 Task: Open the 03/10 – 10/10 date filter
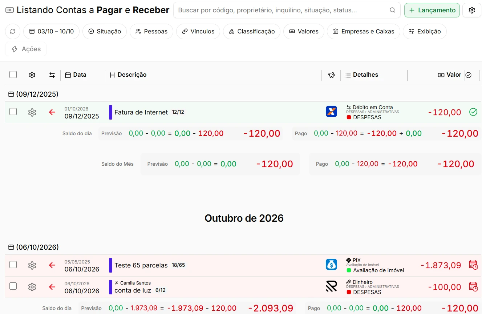[x=51, y=31]
